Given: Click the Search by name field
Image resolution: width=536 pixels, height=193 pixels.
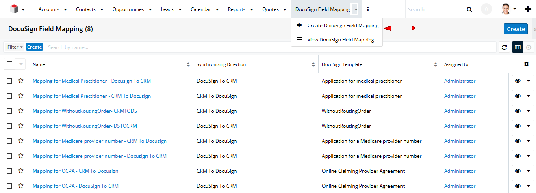Looking at the screenshot, I should (x=270, y=47).
